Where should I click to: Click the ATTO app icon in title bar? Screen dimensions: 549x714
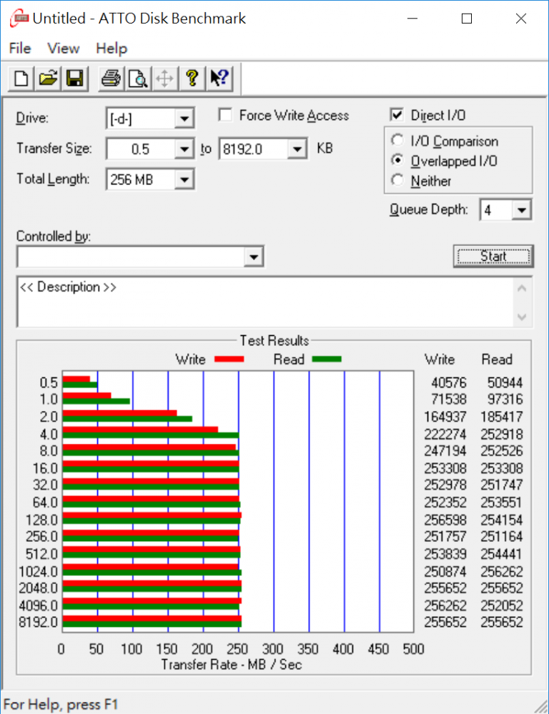[19, 19]
